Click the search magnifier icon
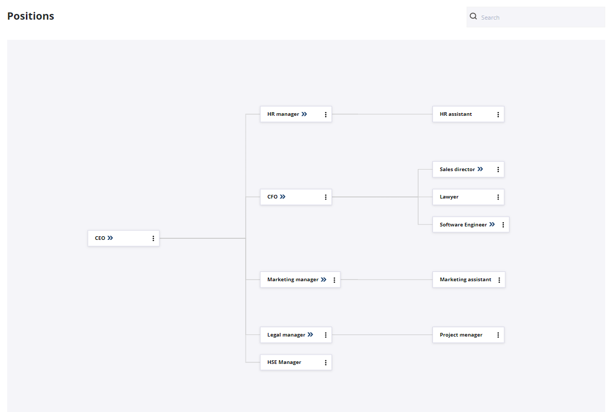The height and width of the screenshot is (412, 614). pos(473,17)
